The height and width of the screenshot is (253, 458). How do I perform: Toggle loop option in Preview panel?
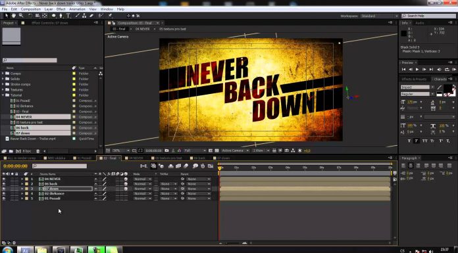pos(447,70)
